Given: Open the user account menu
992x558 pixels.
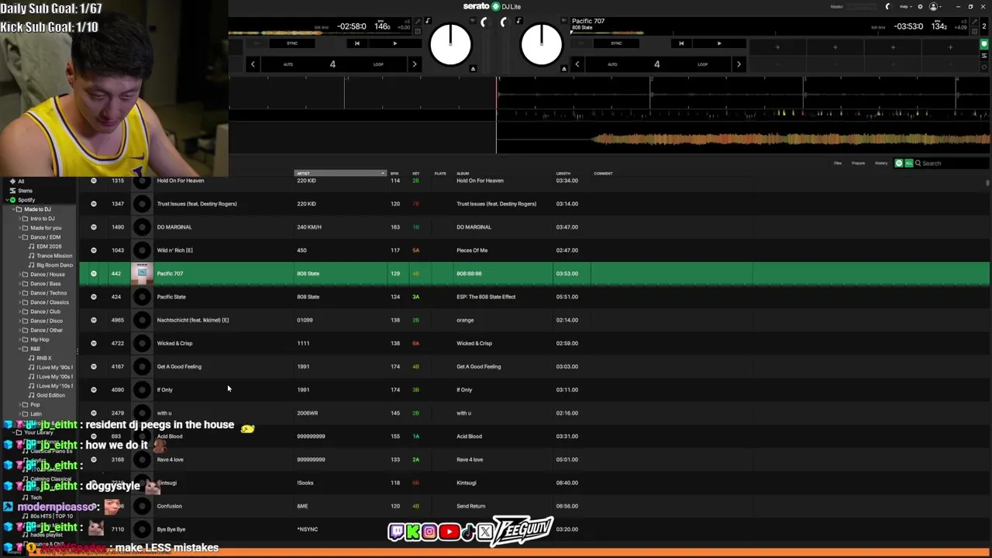Looking at the screenshot, I should click(935, 6).
